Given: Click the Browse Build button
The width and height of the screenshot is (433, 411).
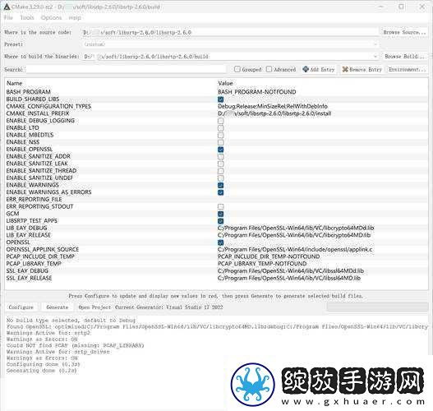Looking at the screenshot, I should [x=404, y=57].
